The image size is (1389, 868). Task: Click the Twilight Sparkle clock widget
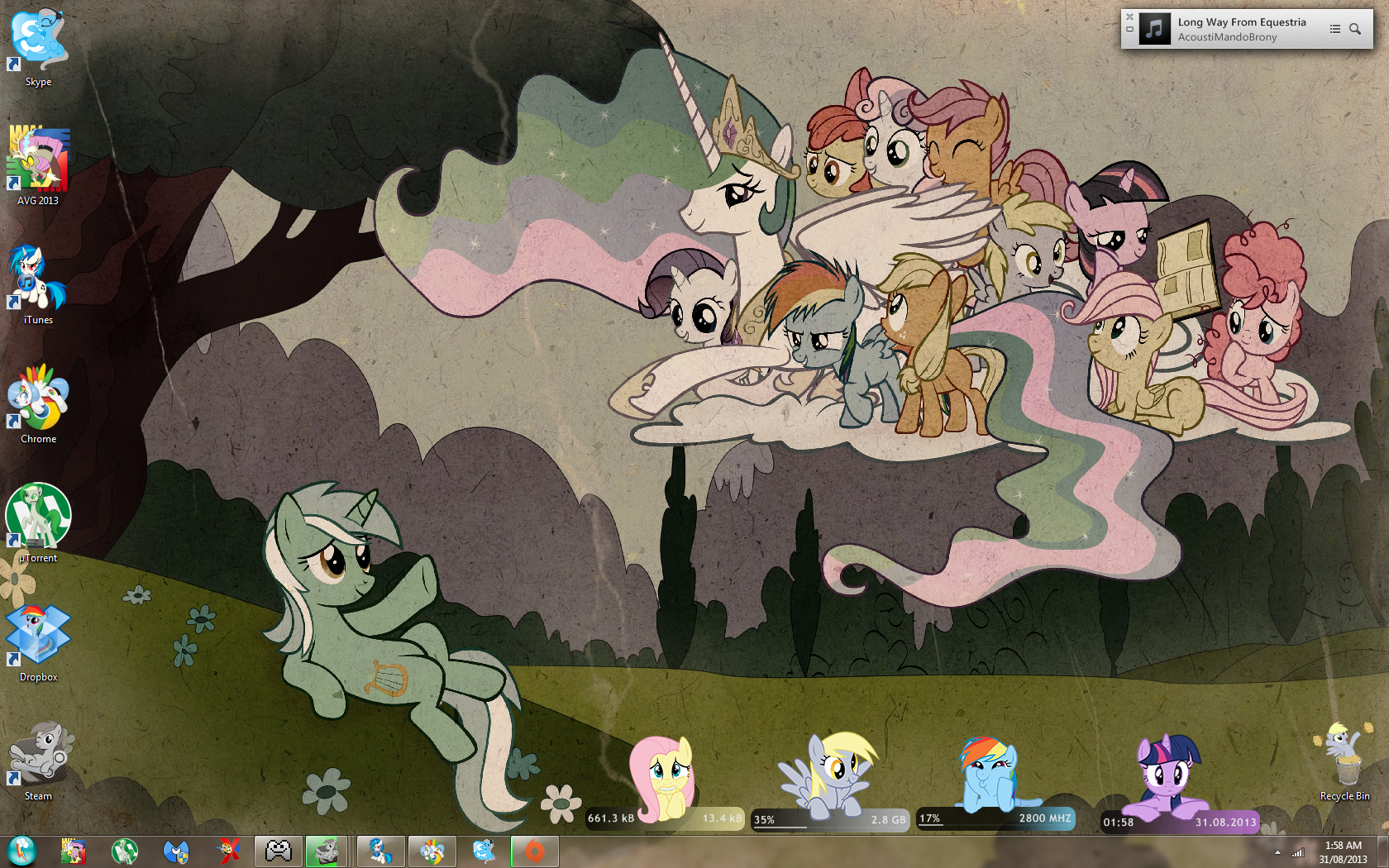(1179, 784)
